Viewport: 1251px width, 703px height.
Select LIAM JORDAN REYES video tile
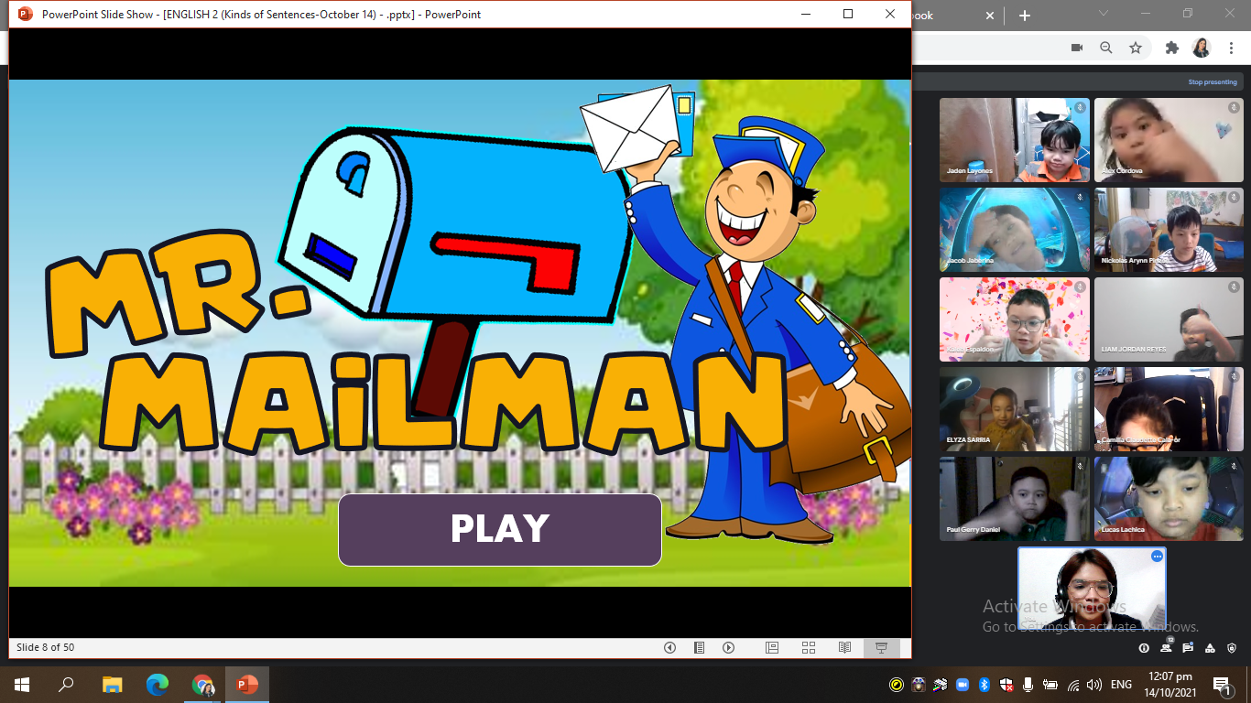pyautogui.click(x=1169, y=319)
